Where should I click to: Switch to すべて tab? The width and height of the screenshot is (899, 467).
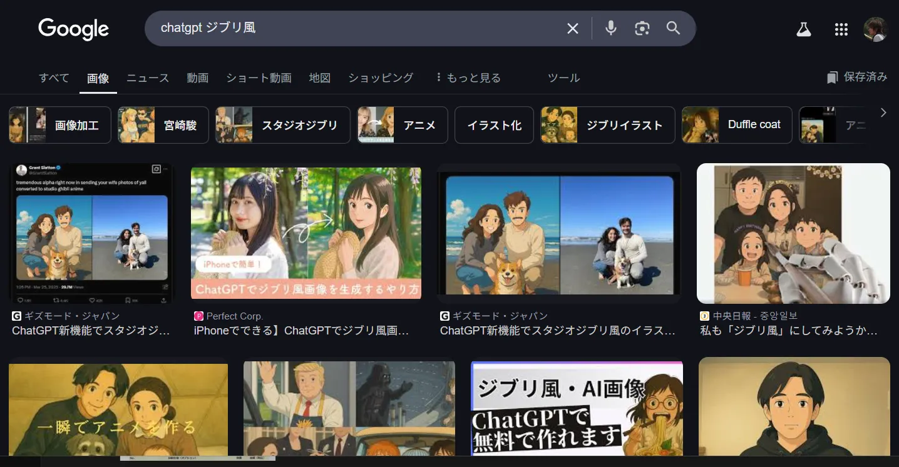tap(54, 78)
